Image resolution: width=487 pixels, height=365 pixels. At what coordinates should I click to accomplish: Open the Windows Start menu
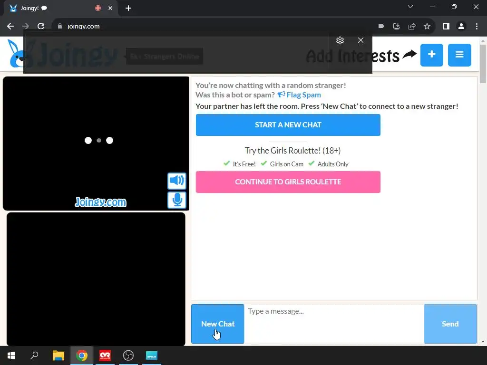coord(11,355)
